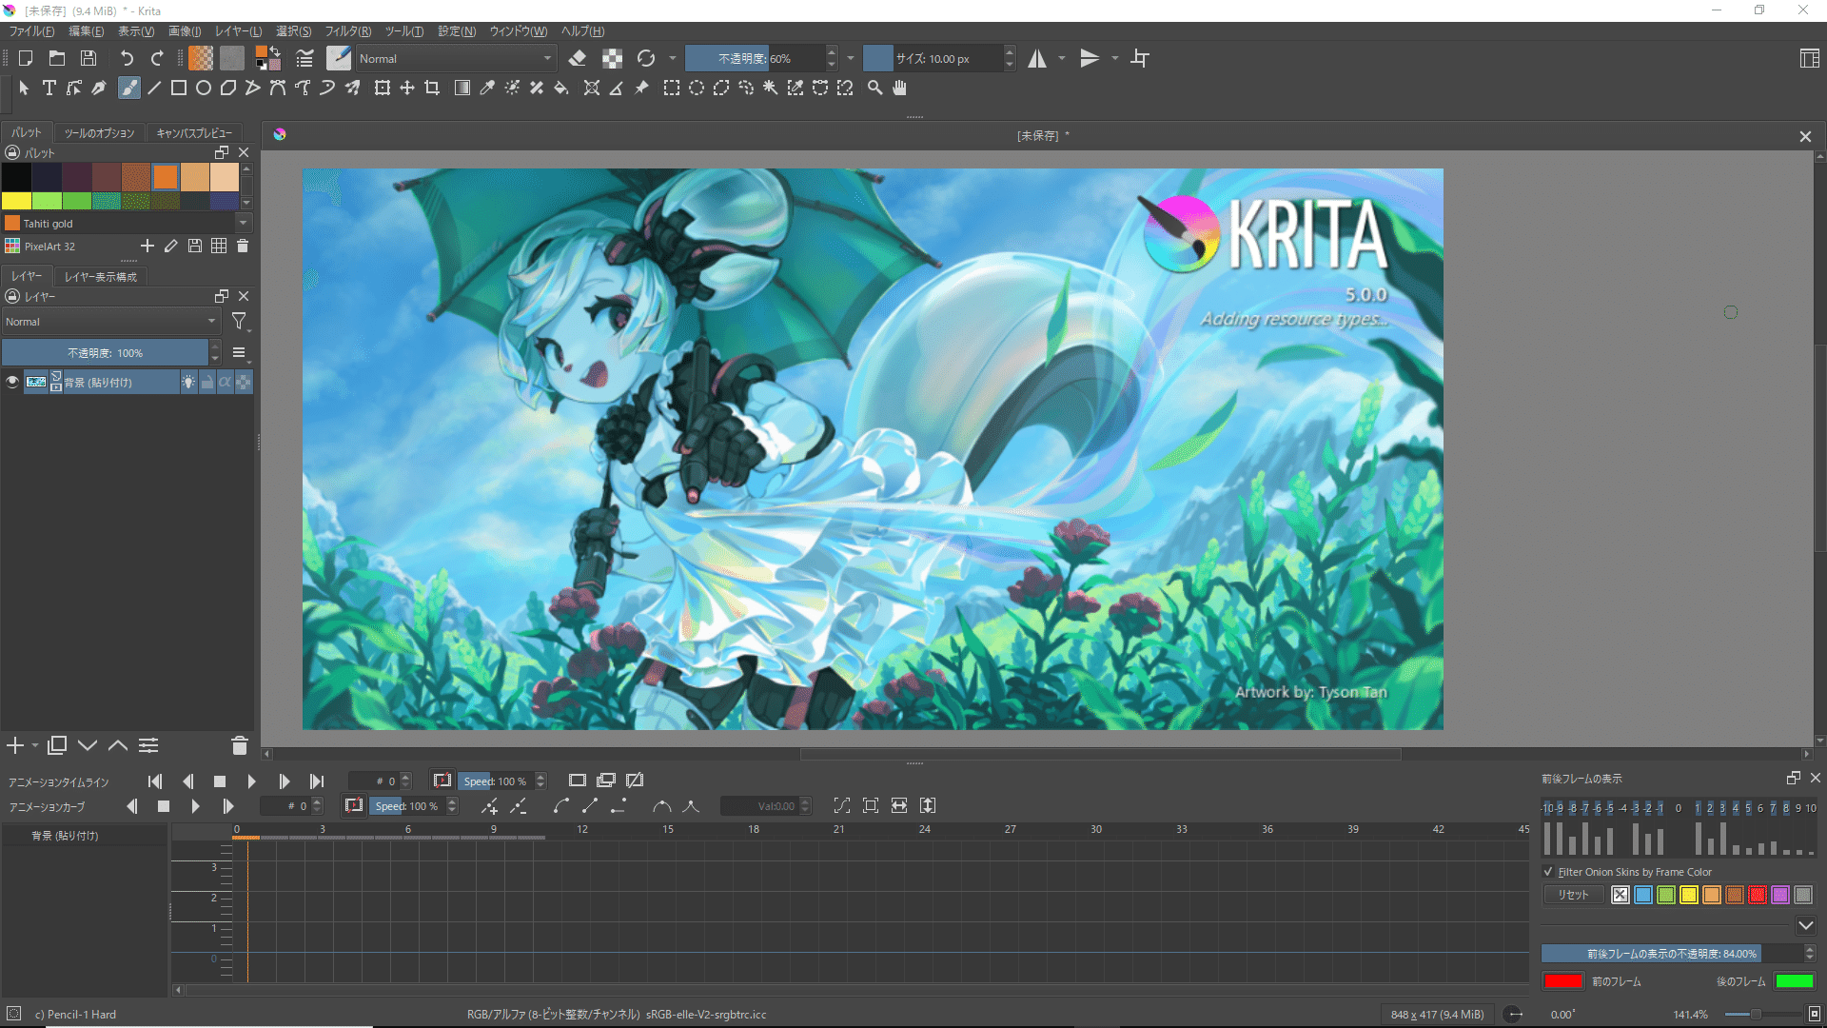
Task: Hide the 背景 (貼り付け) layer
Action: pyautogui.click(x=12, y=382)
